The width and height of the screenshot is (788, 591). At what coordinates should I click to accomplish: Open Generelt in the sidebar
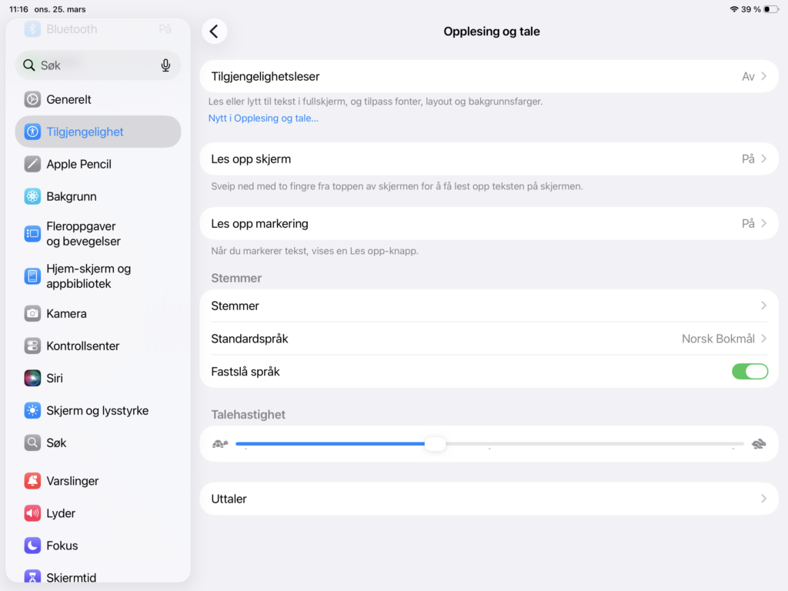click(x=98, y=99)
